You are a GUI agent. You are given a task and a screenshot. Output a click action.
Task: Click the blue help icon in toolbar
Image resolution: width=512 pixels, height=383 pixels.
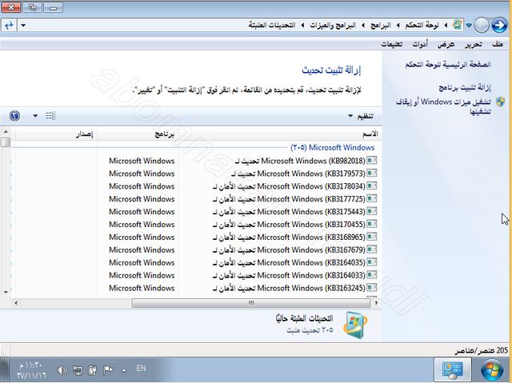(x=14, y=116)
